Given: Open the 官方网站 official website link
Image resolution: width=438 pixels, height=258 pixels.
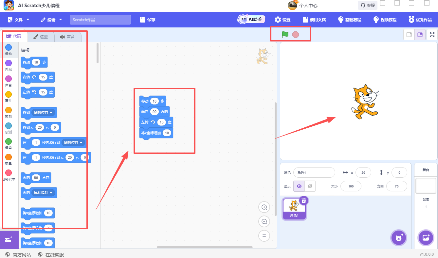Looking at the screenshot, I should (18, 254).
